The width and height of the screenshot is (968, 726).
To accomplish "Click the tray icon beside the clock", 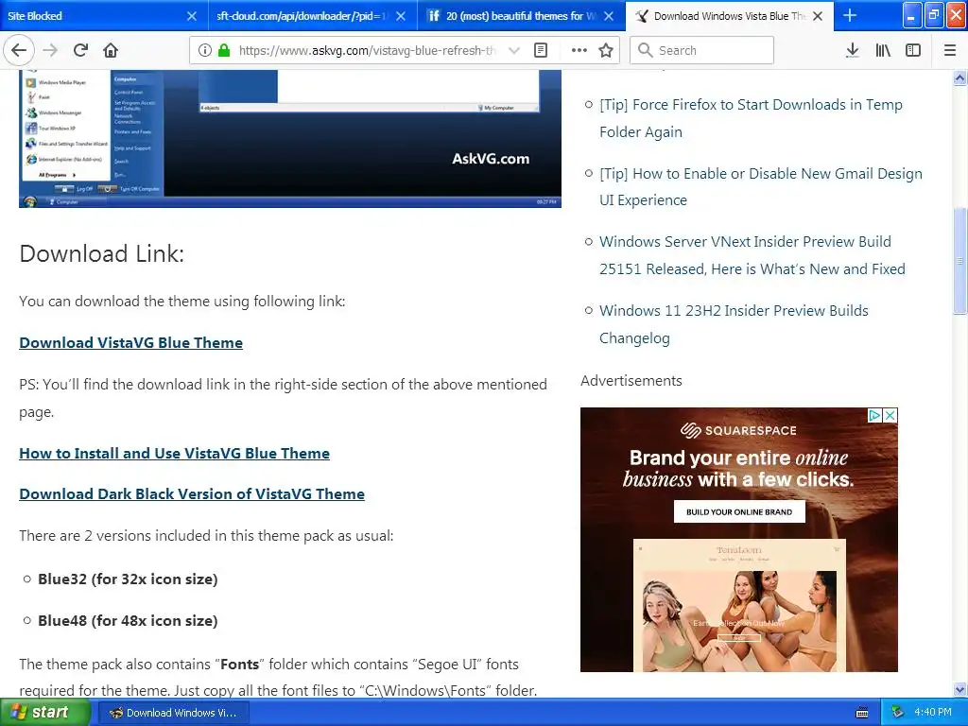I will point(898,713).
